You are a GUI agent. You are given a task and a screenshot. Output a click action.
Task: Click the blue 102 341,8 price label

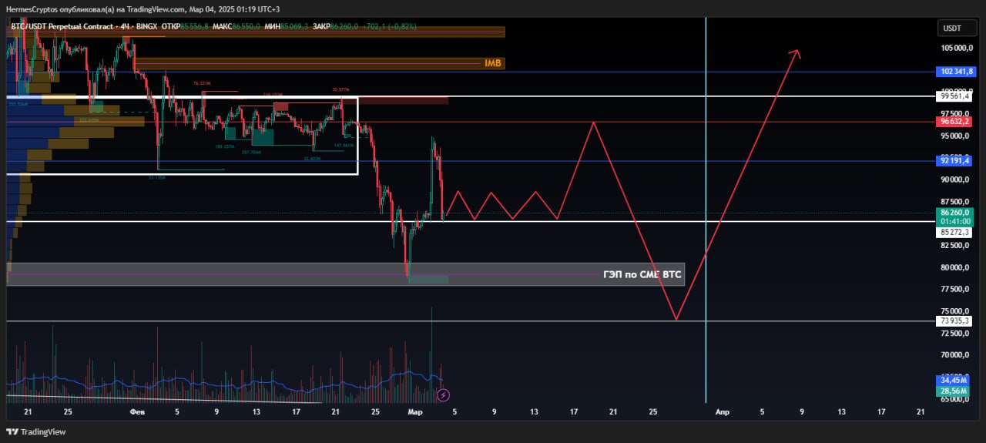click(x=956, y=72)
